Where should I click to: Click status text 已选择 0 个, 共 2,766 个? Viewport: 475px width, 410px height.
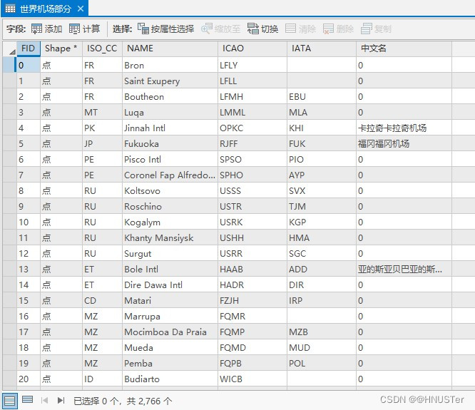(123, 401)
